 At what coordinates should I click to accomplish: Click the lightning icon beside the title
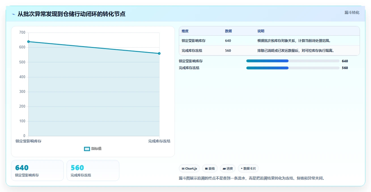pyautogui.click(x=13, y=14)
